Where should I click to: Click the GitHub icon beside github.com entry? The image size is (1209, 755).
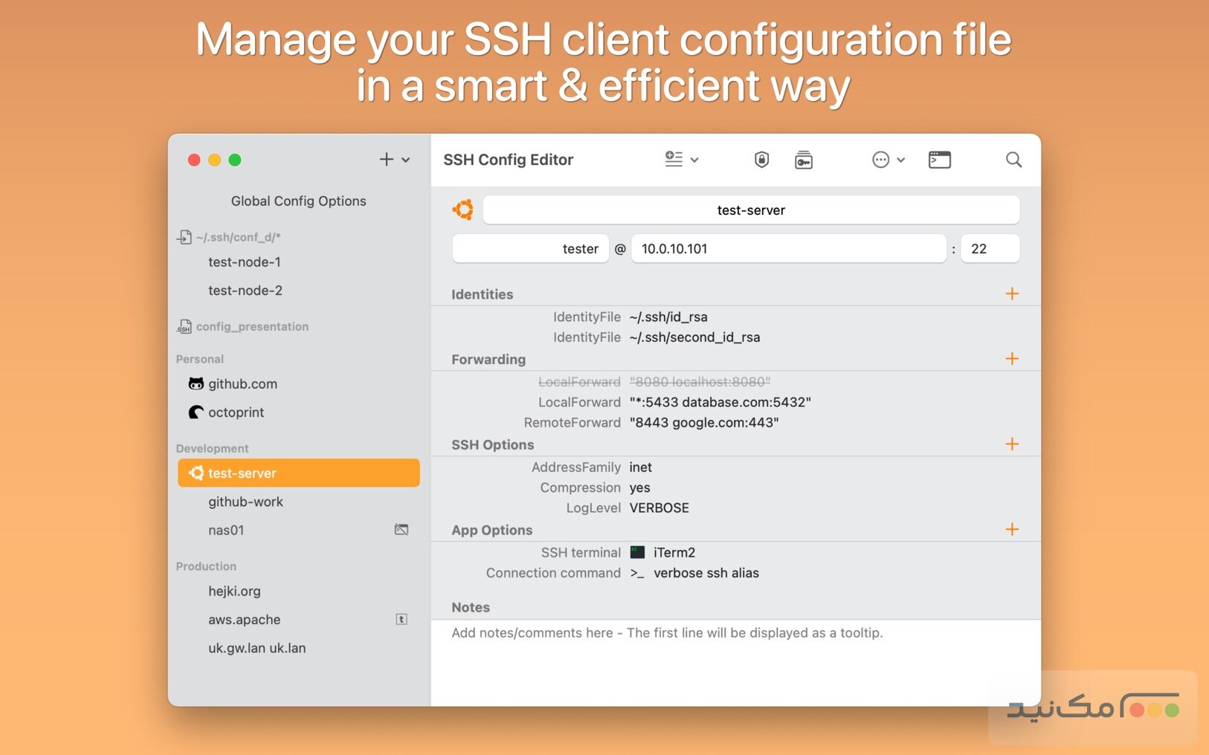195,383
